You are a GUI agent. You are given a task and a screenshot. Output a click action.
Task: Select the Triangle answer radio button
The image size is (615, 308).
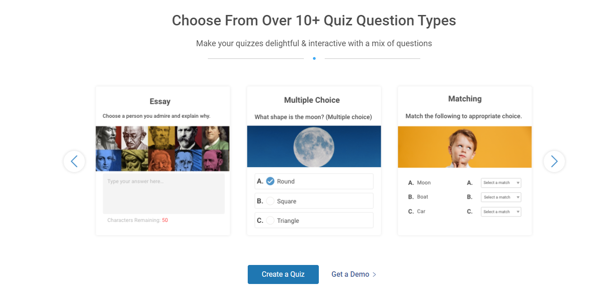tap(270, 221)
